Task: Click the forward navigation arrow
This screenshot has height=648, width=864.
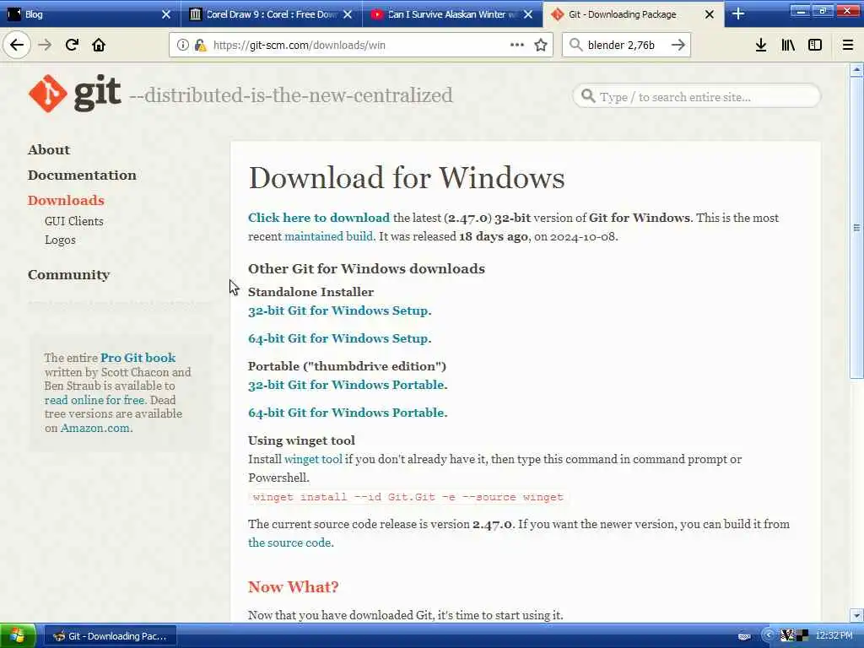Action: click(x=45, y=45)
